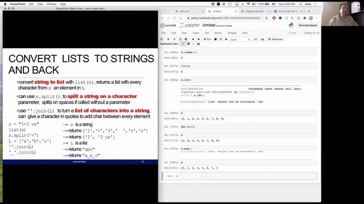Move the selected cell down
364x204 pixels.
tap(198, 39)
